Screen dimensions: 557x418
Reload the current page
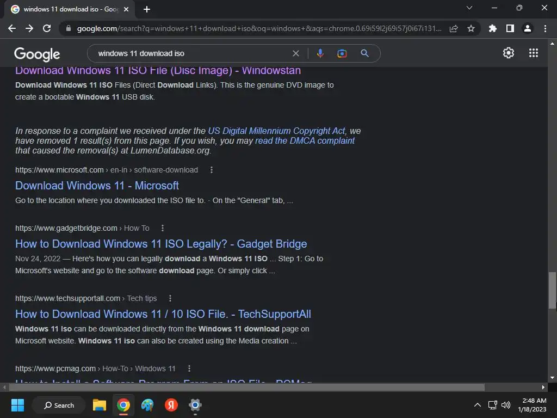tap(47, 28)
